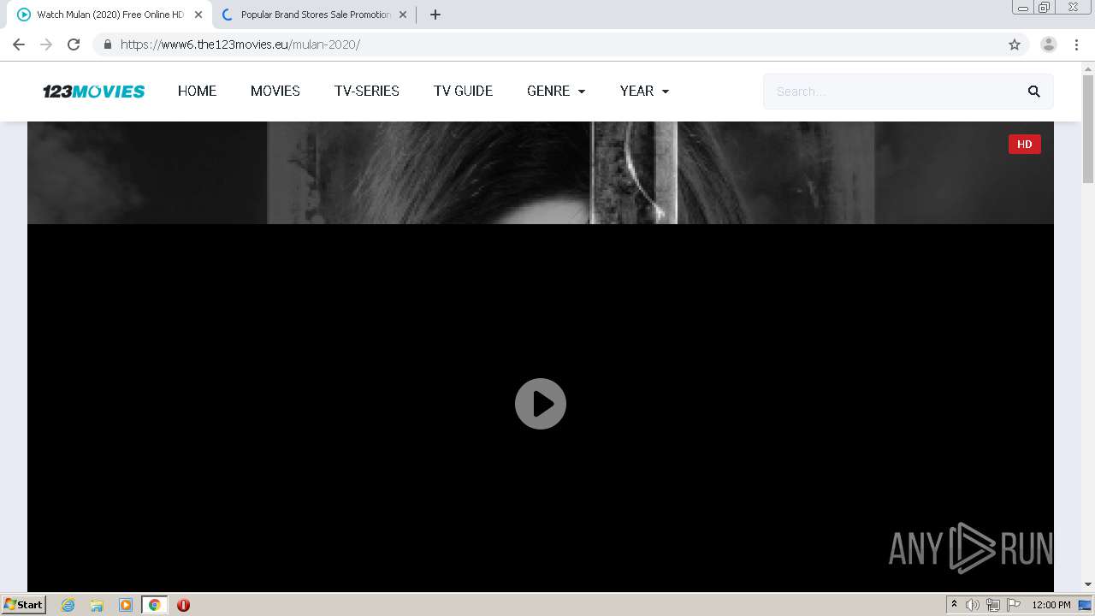The width and height of the screenshot is (1095, 616).
Task: Open the Windows Start menu
Action: [x=23, y=604]
